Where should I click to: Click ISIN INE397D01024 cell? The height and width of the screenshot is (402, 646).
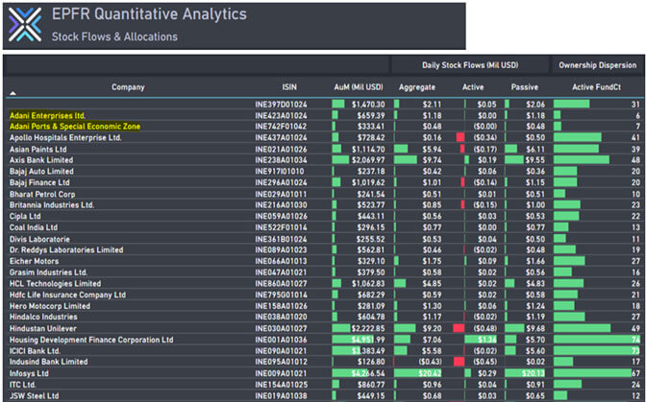(x=281, y=105)
